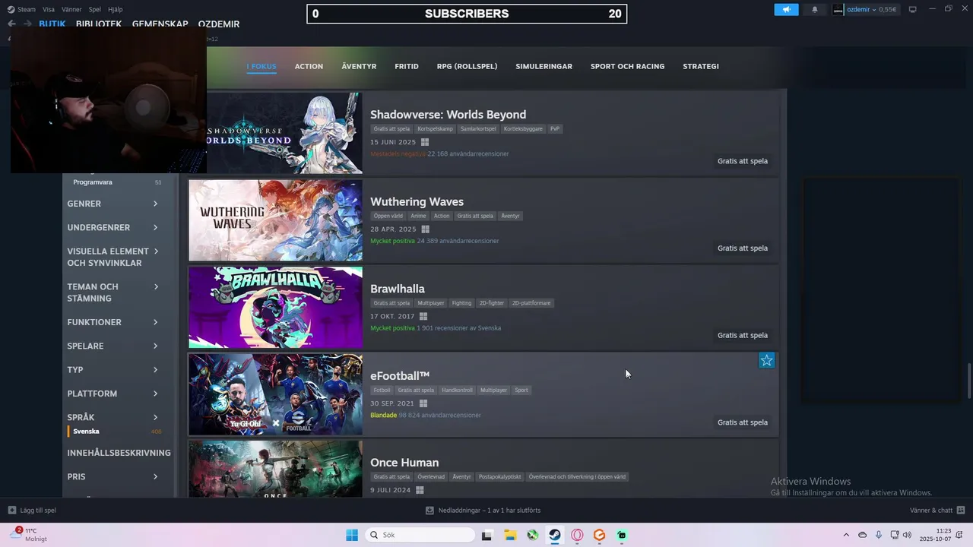Open the Brawlhalla game thumbnail
973x547 pixels.
[275, 307]
